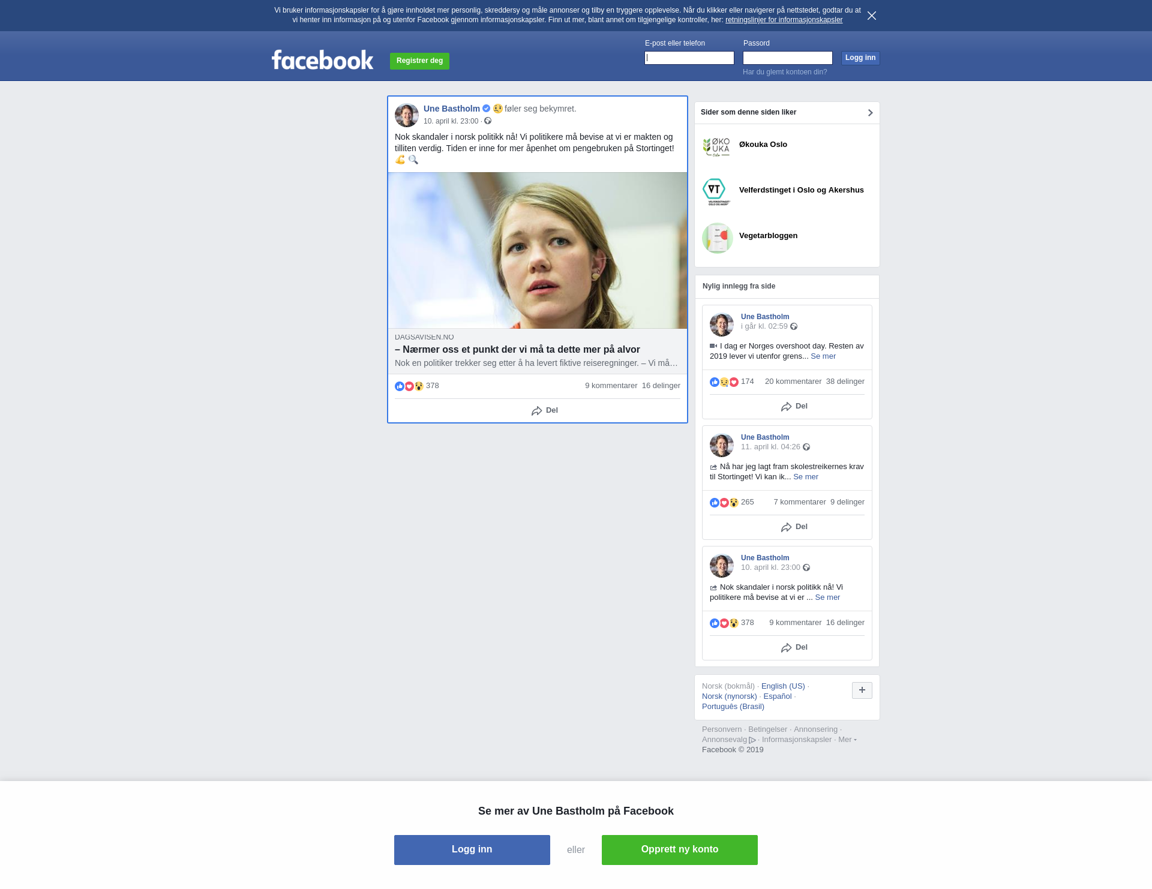Click the green Registrer deg button

[x=419, y=61]
